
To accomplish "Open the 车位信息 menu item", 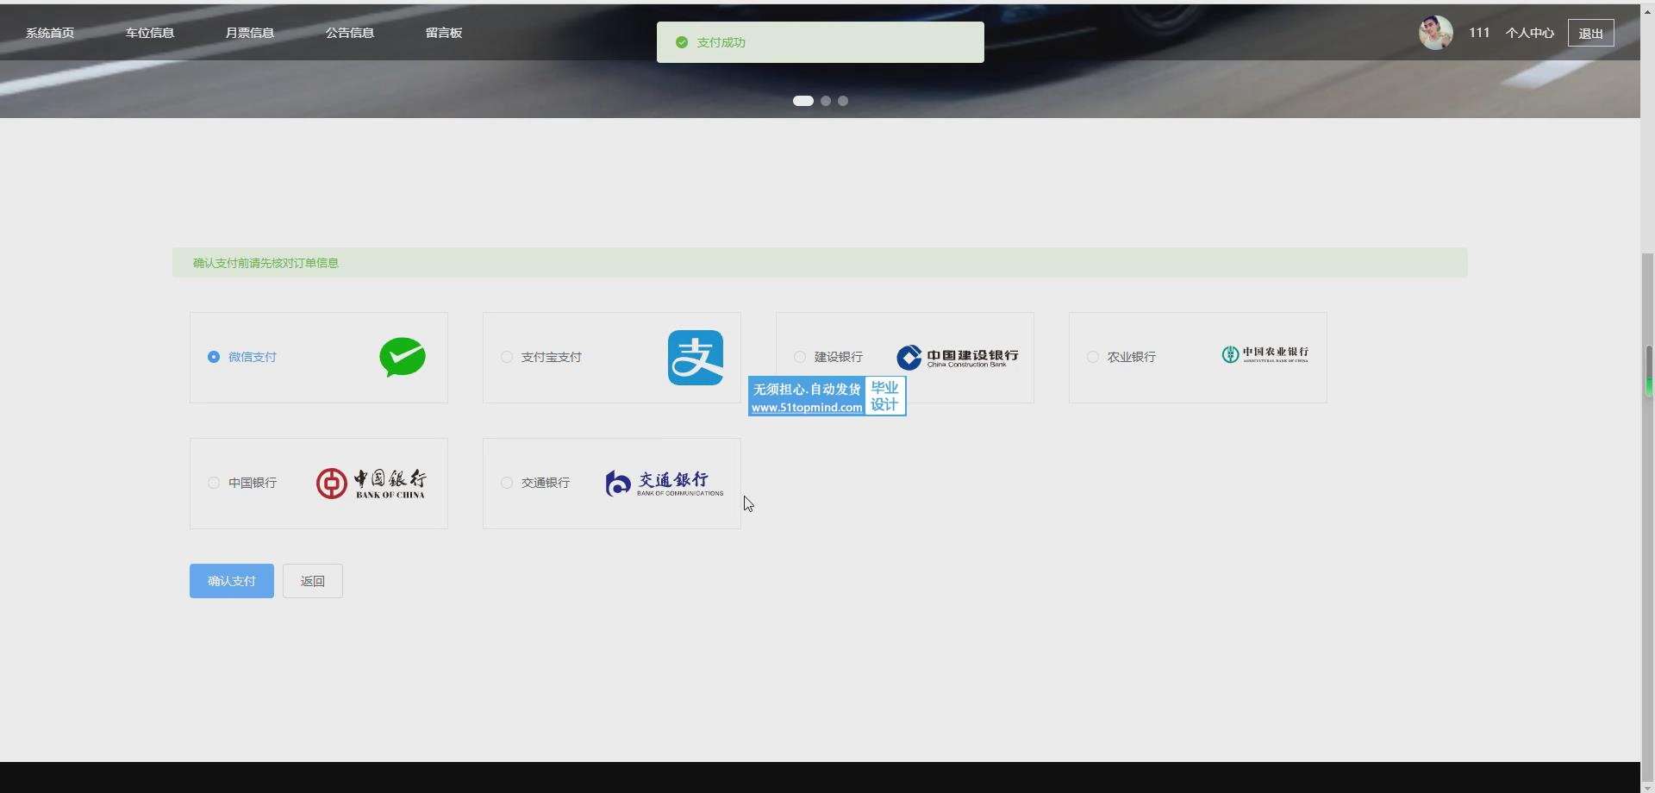I will coord(150,33).
